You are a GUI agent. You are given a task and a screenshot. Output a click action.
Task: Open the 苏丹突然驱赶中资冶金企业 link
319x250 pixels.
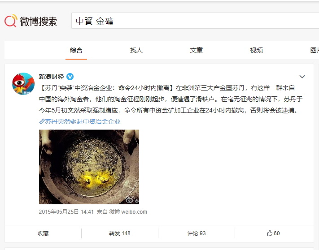pos(83,121)
